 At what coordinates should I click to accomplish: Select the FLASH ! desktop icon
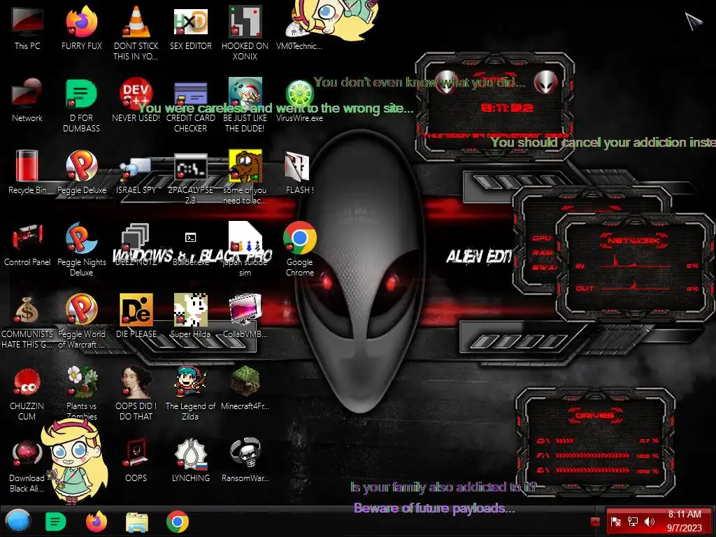pyautogui.click(x=299, y=173)
